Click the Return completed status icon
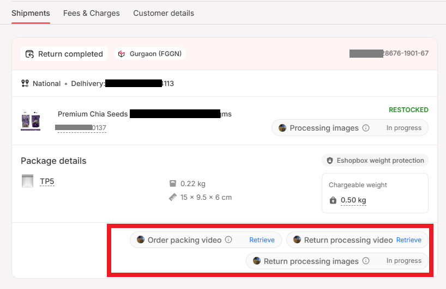This screenshot has width=446, height=289. [x=29, y=54]
